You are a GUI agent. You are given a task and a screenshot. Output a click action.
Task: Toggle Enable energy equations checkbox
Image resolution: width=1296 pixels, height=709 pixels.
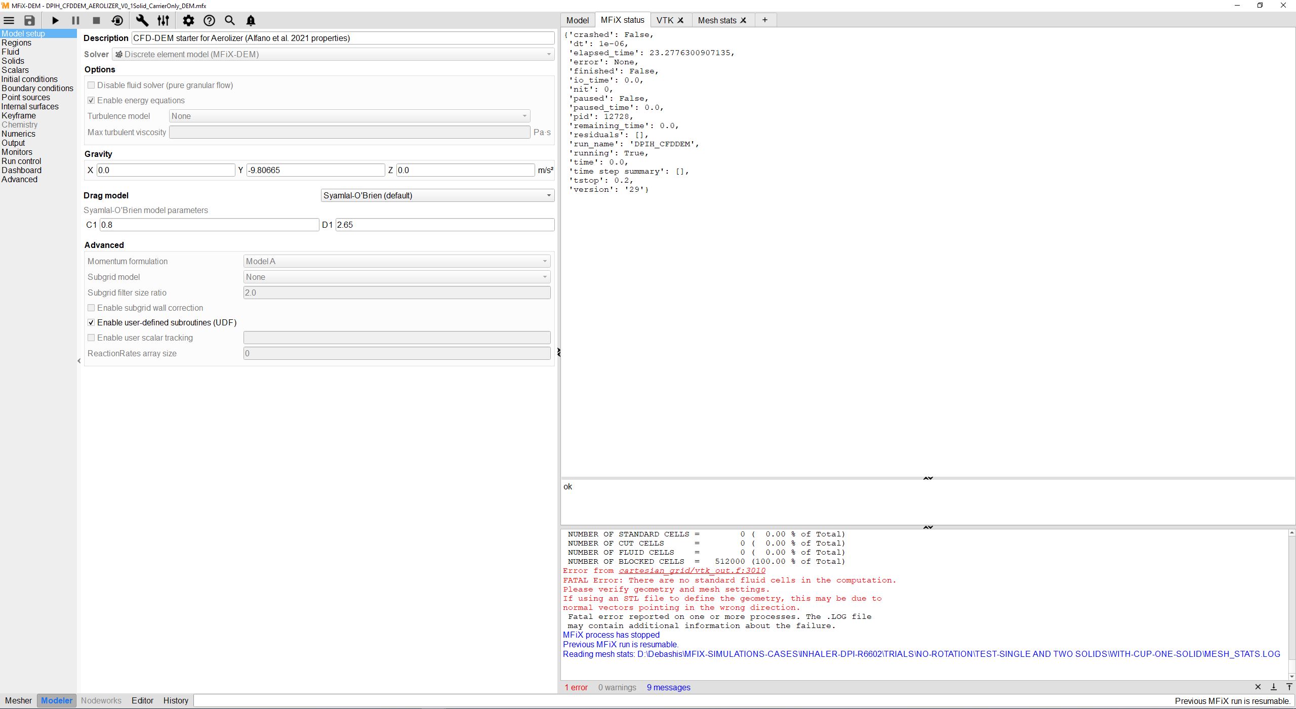coord(91,100)
